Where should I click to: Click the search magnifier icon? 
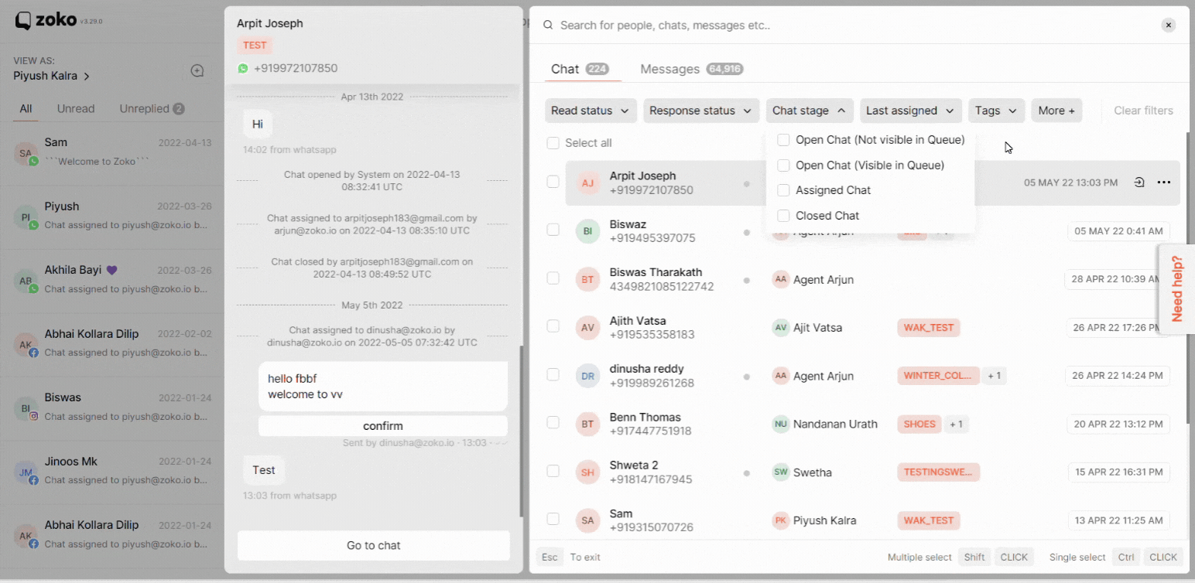coord(548,25)
